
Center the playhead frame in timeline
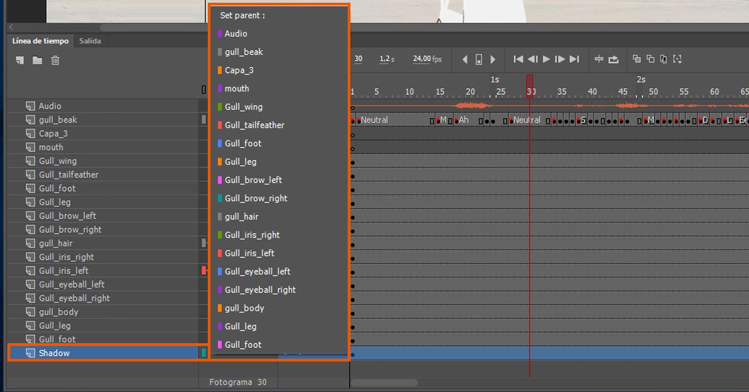(x=598, y=59)
